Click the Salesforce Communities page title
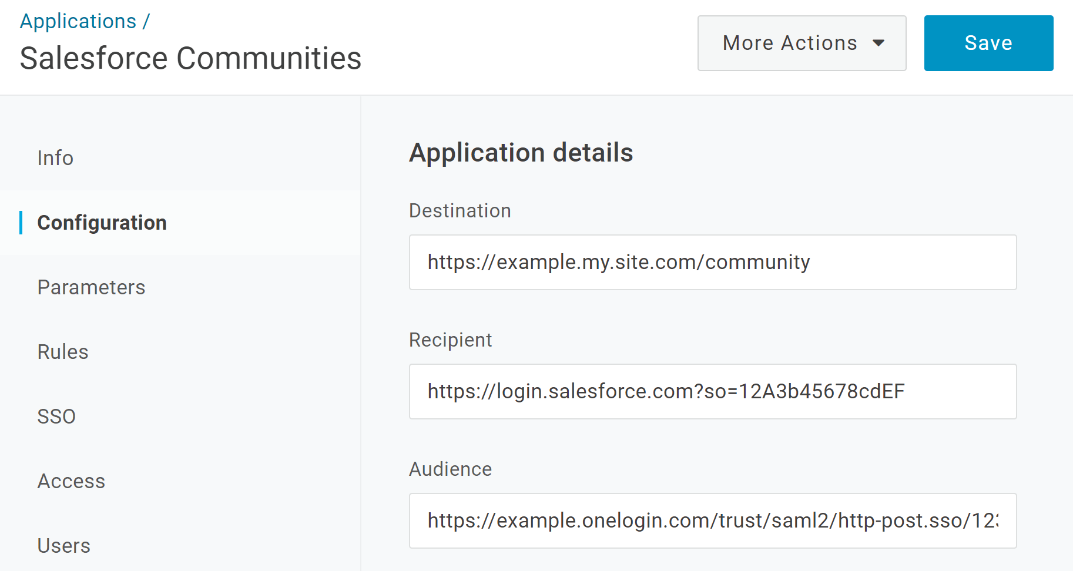This screenshot has width=1073, height=571. tap(190, 58)
